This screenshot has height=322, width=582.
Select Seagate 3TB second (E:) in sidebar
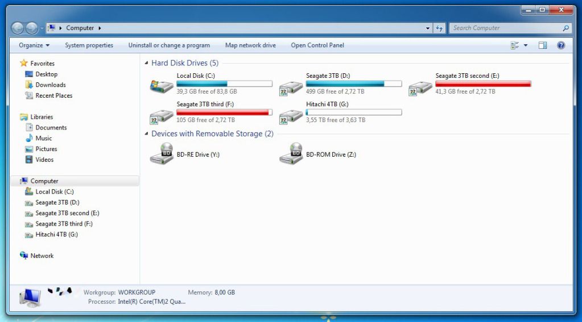click(62, 213)
